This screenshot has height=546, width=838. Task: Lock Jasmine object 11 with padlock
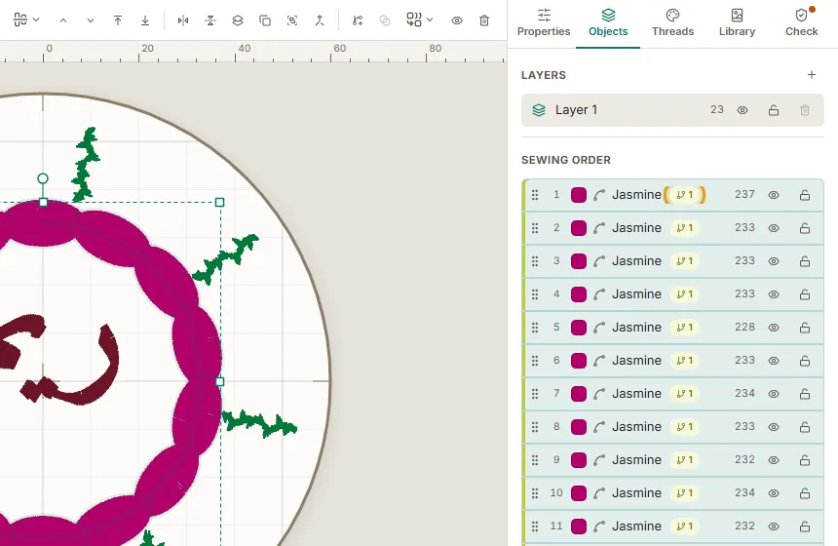(x=804, y=526)
